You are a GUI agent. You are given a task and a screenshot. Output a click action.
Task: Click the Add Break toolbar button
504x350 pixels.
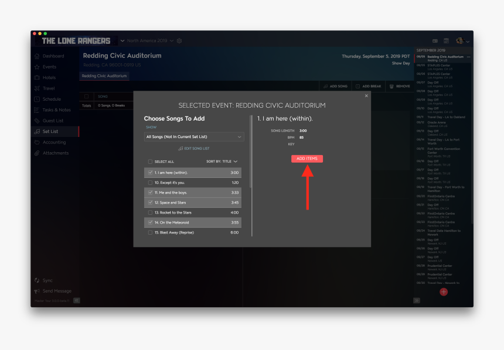(369, 86)
